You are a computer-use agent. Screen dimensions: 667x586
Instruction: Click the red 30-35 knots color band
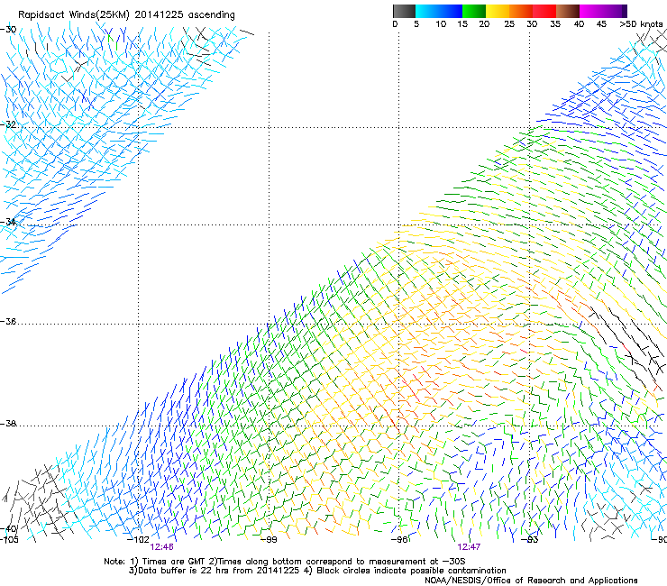[x=544, y=11]
